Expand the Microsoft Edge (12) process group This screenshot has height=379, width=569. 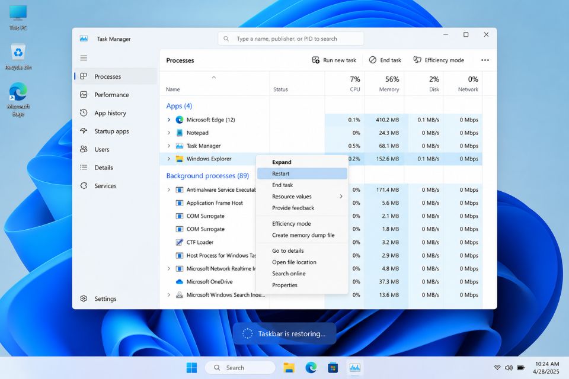pos(169,120)
